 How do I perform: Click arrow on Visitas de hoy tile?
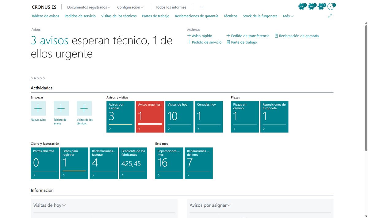(169, 129)
